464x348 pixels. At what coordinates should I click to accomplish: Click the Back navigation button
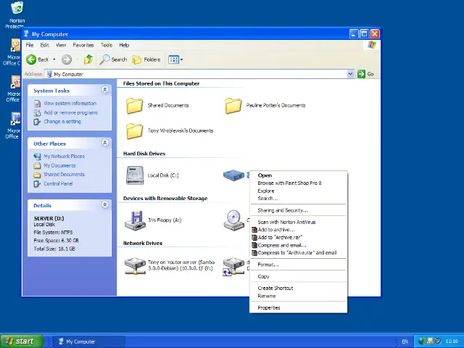tap(38, 59)
